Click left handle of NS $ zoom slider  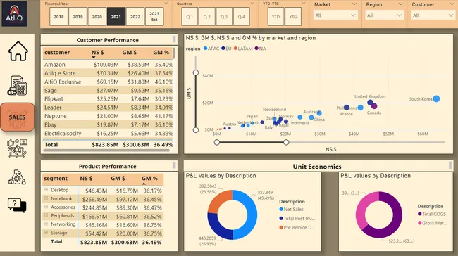click(217, 142)
